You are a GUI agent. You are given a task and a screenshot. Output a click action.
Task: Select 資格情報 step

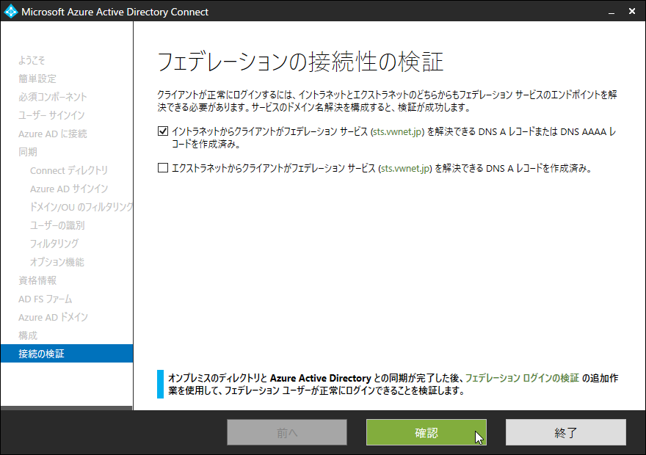tap(37, 280)
